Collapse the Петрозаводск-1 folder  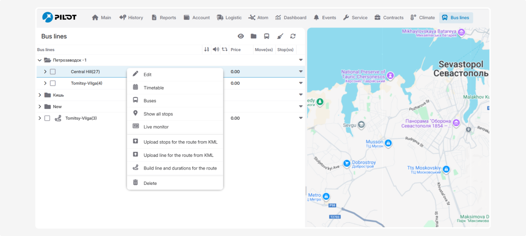pyautogui.click(x=40, y=60)
